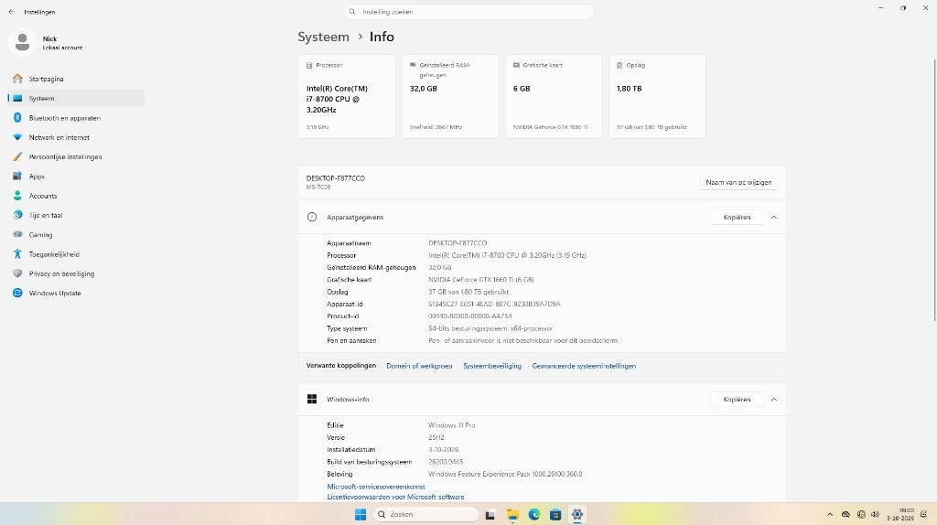Go back with the Instellingen back arrow

(11, 12)
